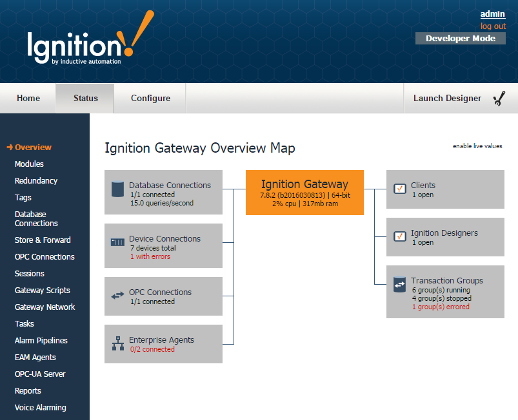
Task: Click the gateway version '7.8.2 (b2016030813)' text
Action: point(293,195)
